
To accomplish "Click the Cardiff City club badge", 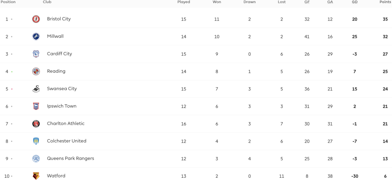I will tap(36, 54).
